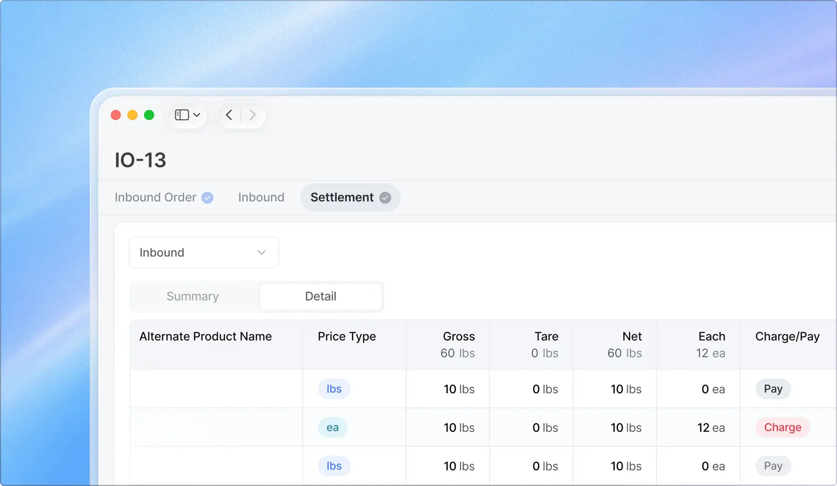
Task: Click the Pay badge in first row
Action: 773,389
